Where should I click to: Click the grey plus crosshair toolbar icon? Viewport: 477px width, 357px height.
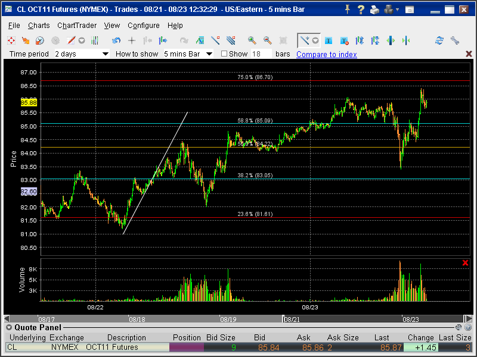point(132,40)
